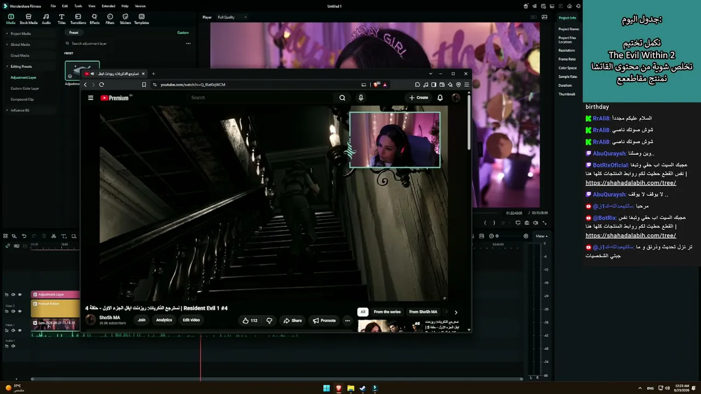Open more options next to adjustment layer search

(x=188, y=44)
